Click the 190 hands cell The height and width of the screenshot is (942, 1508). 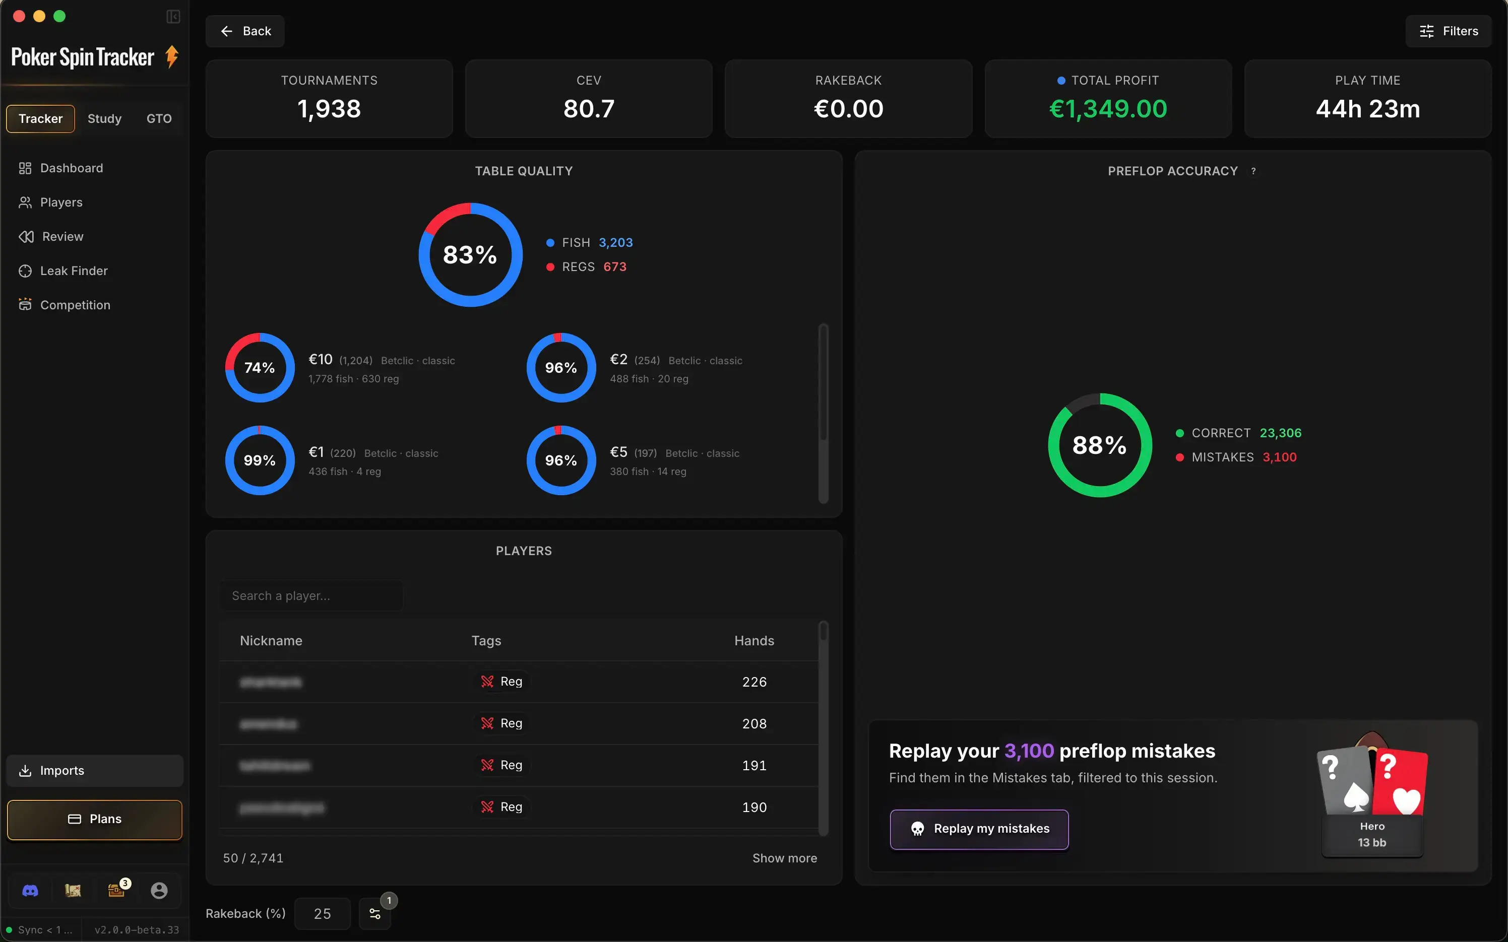754,808
